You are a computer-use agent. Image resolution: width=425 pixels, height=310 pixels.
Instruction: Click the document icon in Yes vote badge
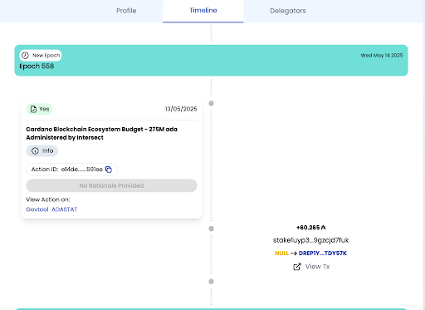tap(33, 109)
